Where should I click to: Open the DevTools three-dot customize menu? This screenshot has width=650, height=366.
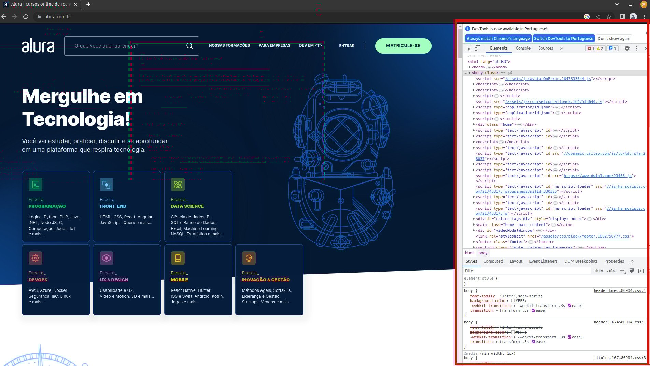637,49
